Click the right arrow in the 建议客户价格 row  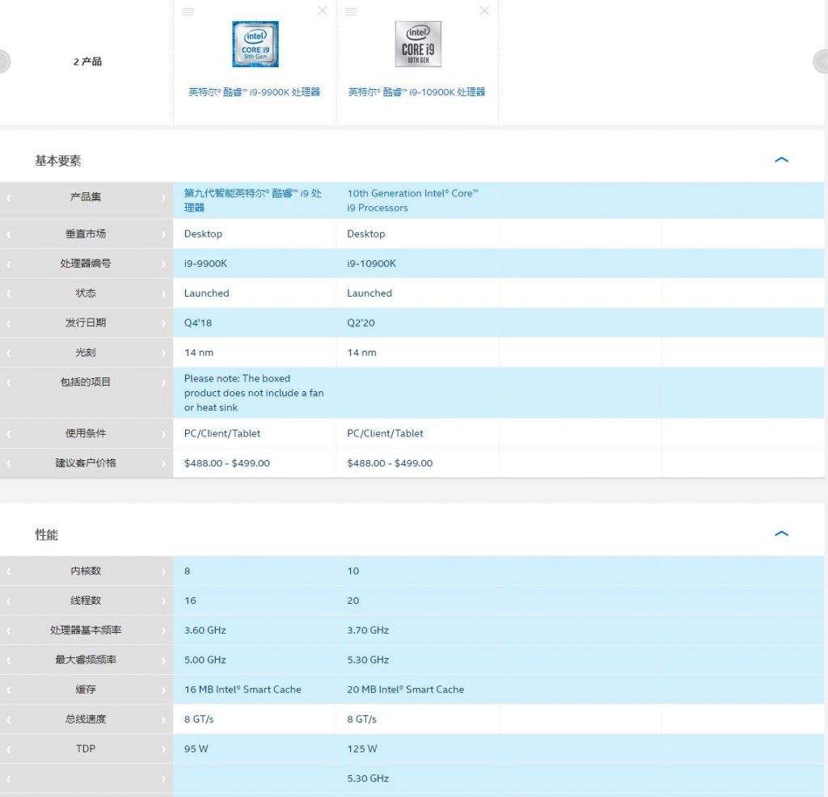163,463
